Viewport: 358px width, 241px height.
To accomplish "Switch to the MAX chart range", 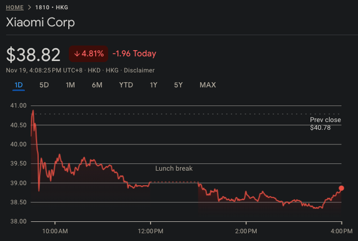I will 207,85.
